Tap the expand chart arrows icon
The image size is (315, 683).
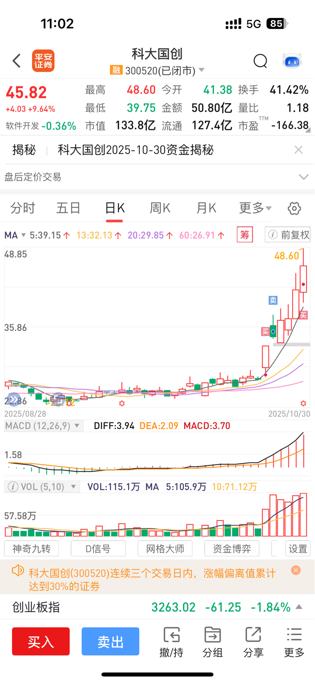pos(14,399)
